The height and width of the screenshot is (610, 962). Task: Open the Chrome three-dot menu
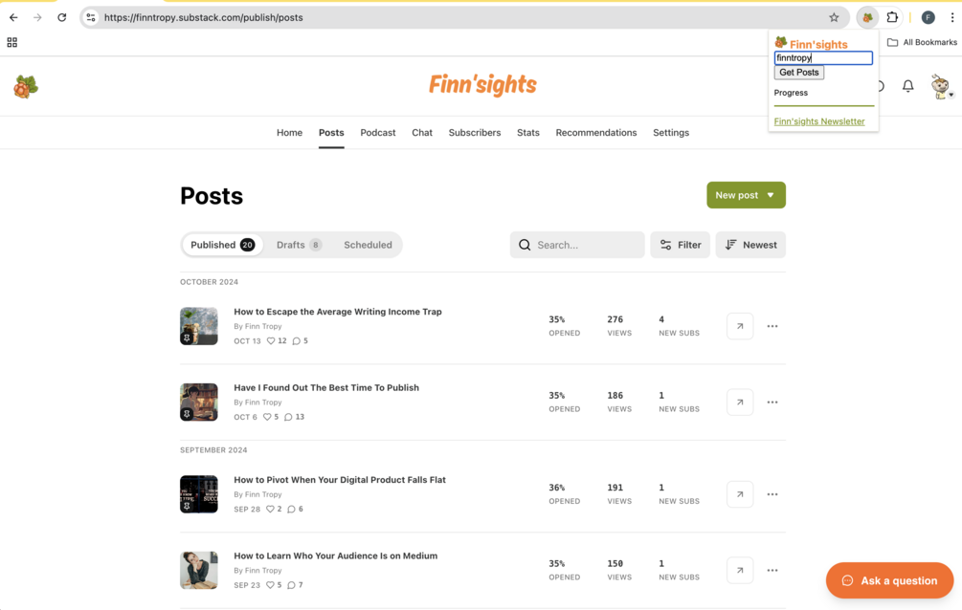pos(952,17)
